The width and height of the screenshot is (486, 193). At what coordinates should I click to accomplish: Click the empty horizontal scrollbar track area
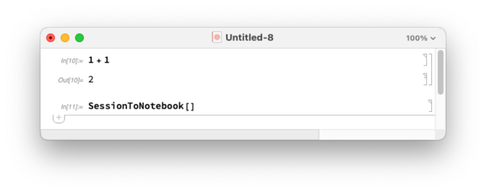376,134
